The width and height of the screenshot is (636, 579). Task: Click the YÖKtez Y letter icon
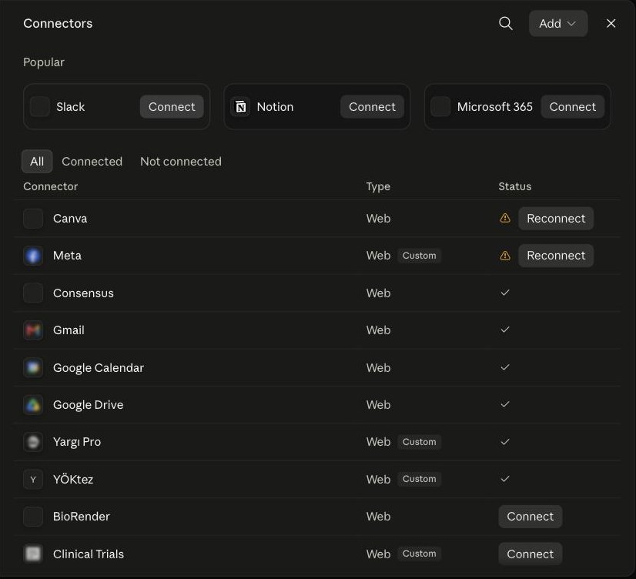point(33,479)
